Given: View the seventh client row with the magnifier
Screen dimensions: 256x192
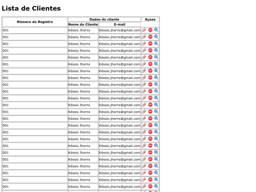Looking at the screenshot, I should (156, 71).
